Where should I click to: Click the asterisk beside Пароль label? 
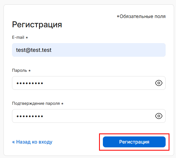point(29,71)
